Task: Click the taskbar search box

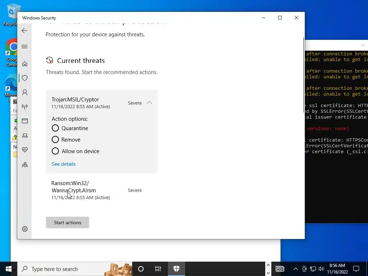Action: point(75,269)
